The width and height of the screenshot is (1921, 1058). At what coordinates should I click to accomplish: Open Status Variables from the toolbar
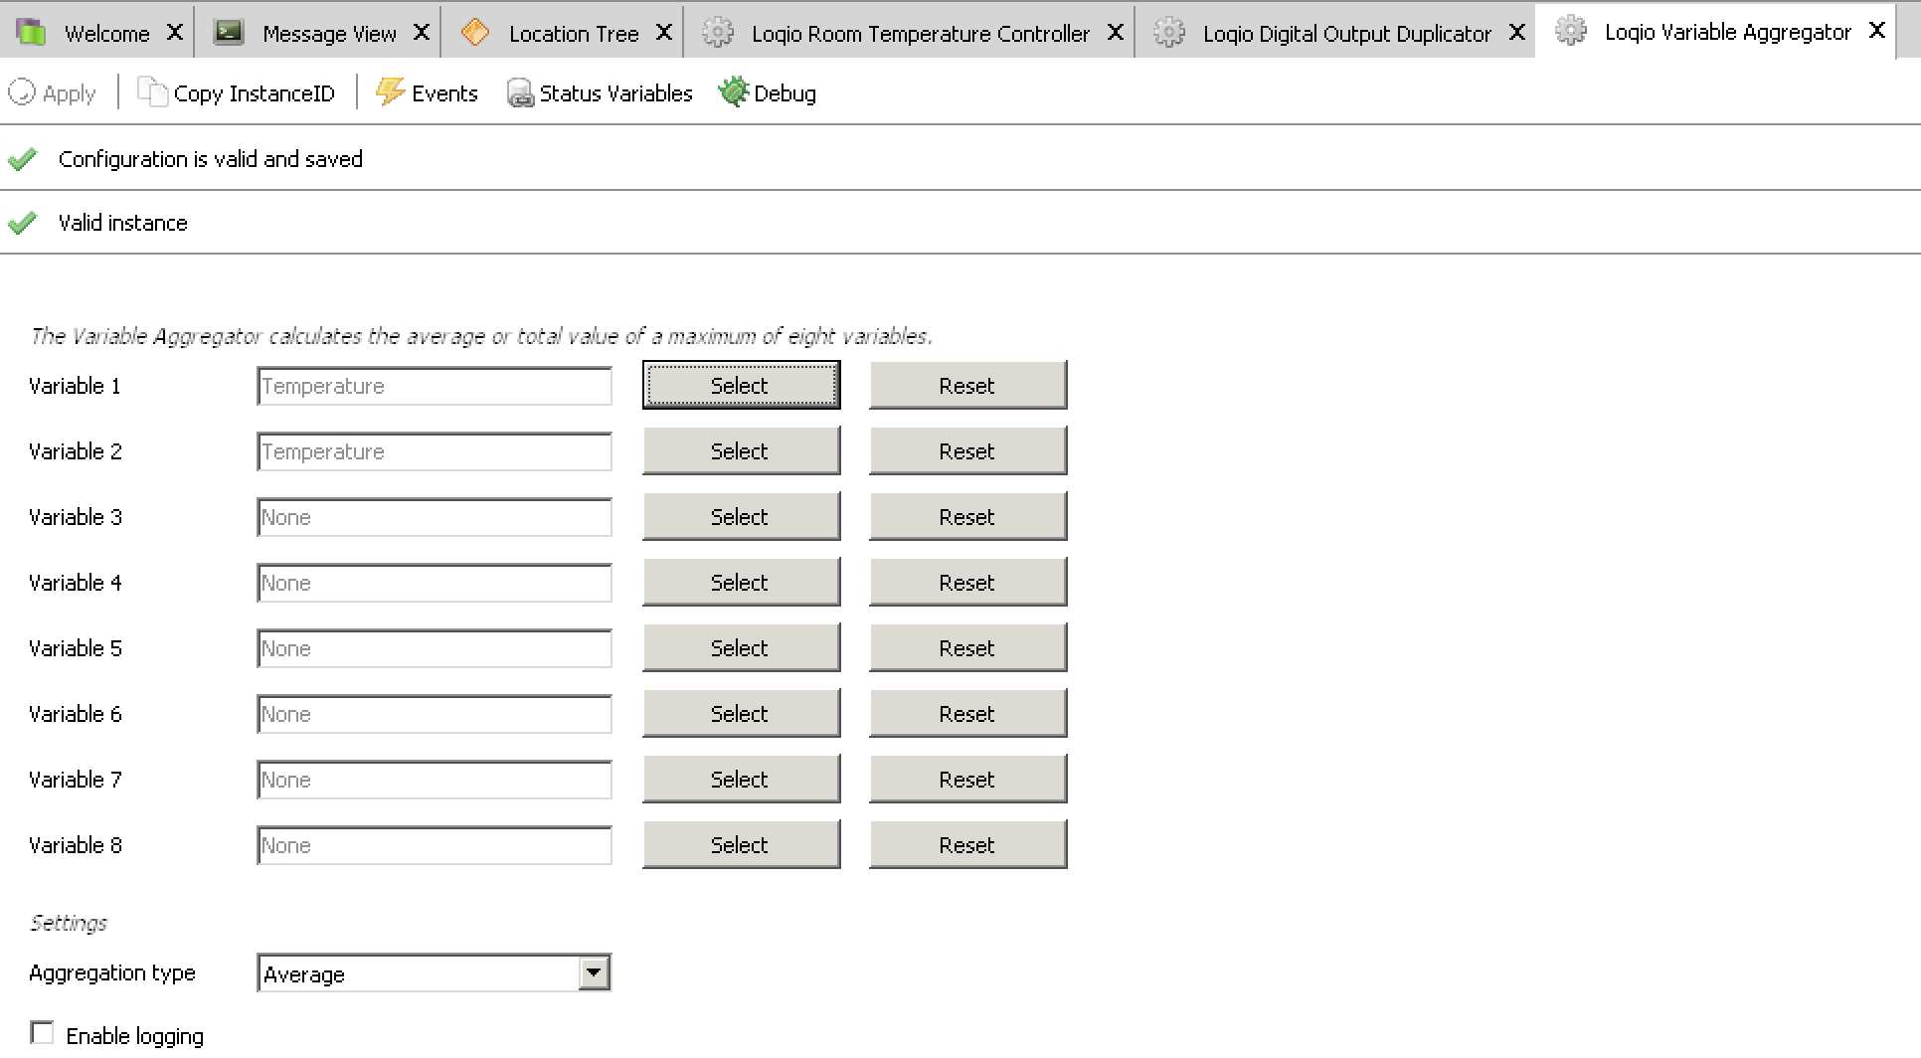tap(601, 93)
